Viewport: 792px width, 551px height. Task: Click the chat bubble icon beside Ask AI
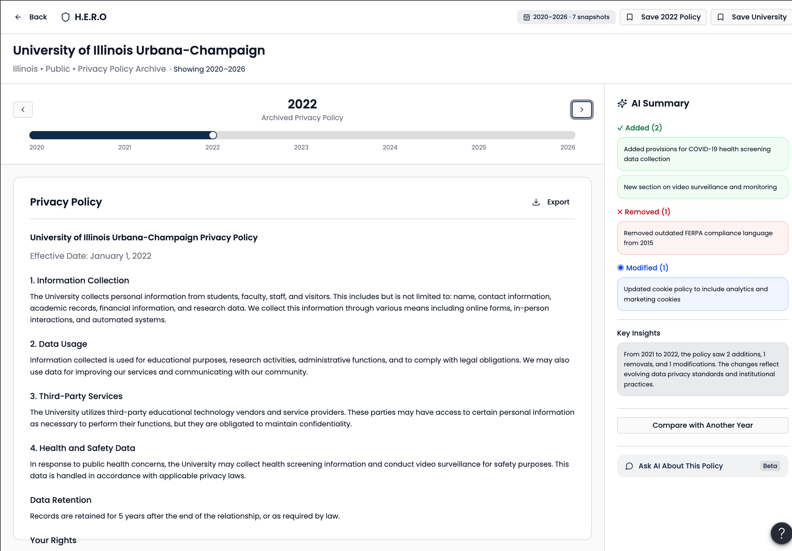(x=629, y=466)
